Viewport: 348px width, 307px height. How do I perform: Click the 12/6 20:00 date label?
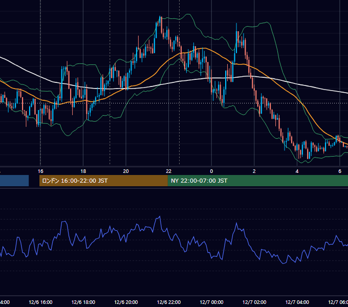coord(126,302)
